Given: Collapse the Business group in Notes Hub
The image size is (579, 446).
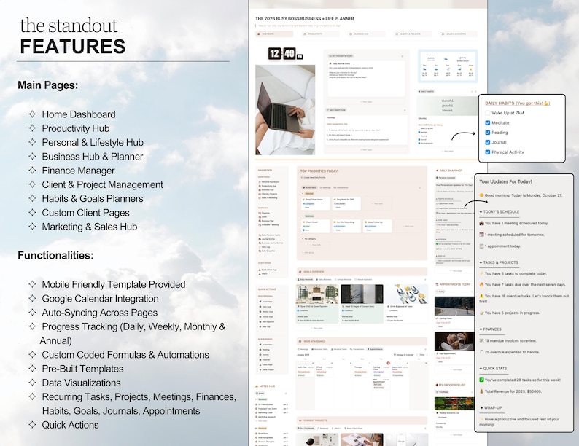Looking at the screenshot, I should coord(256,399).
